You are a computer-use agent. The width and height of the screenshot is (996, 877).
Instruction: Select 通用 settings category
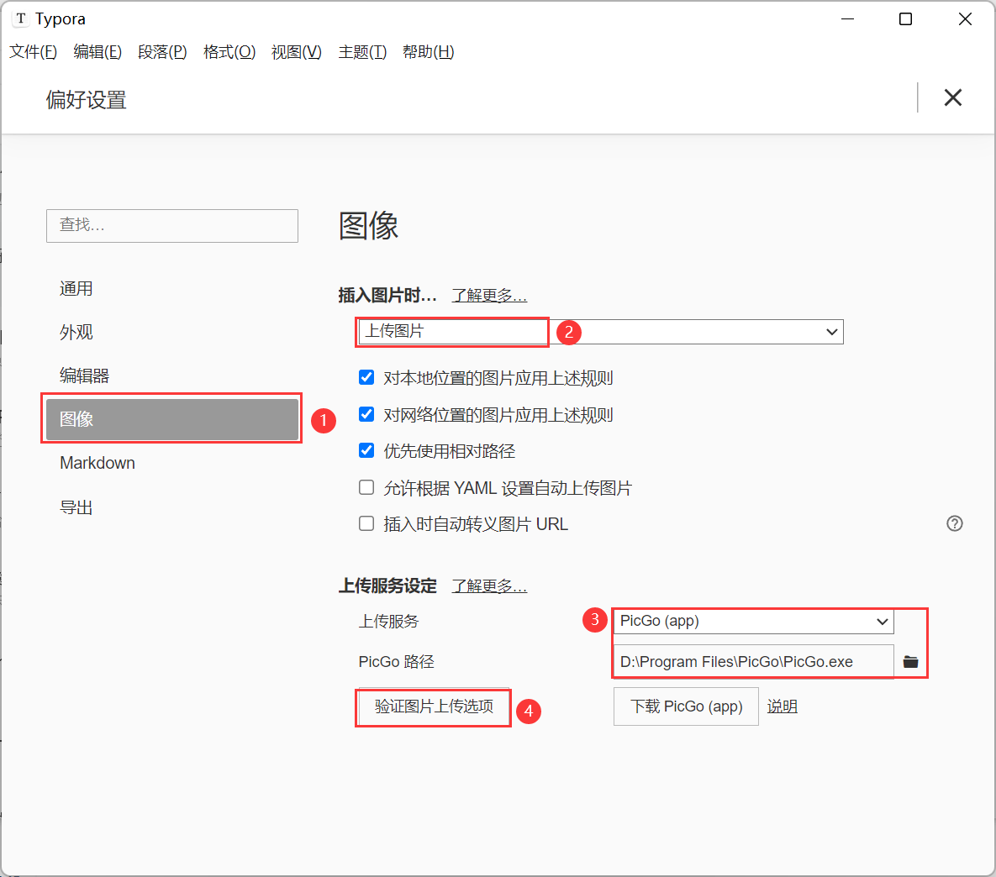(172, 289)
